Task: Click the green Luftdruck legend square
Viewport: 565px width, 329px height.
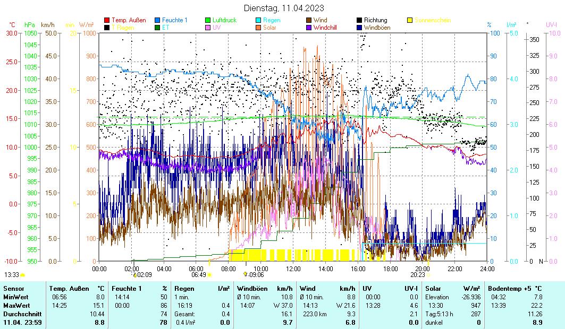Action: [208, 20]
